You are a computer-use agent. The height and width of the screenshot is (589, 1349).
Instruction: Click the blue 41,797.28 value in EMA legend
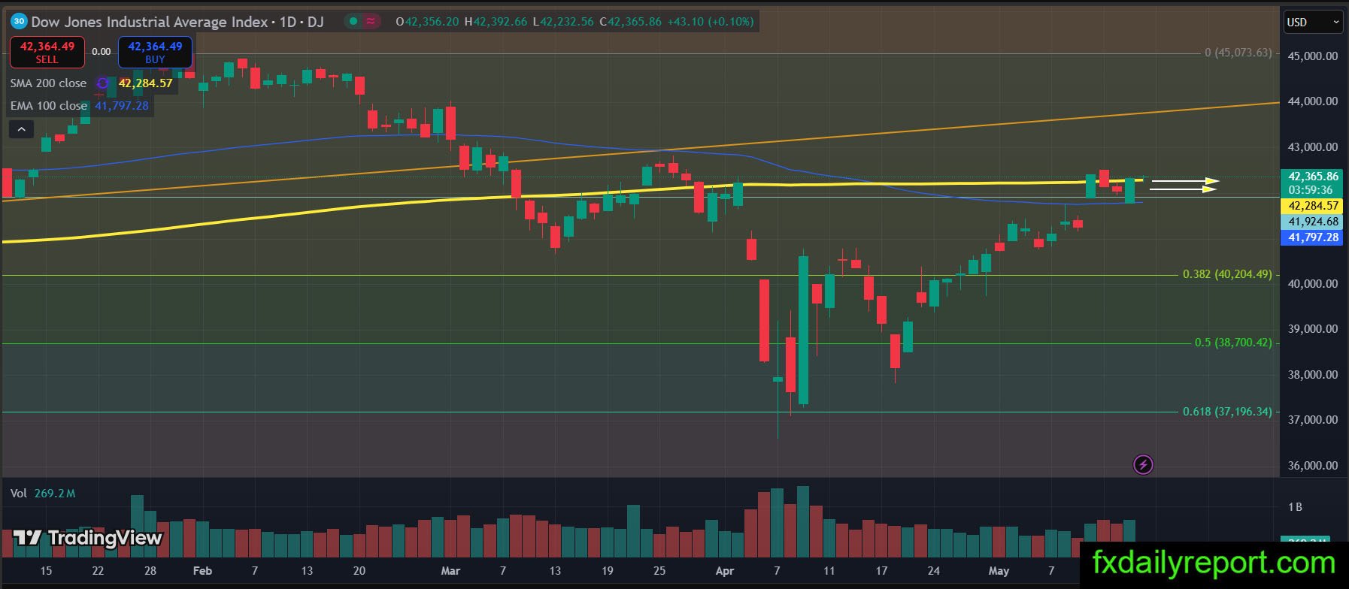[122, 106]
